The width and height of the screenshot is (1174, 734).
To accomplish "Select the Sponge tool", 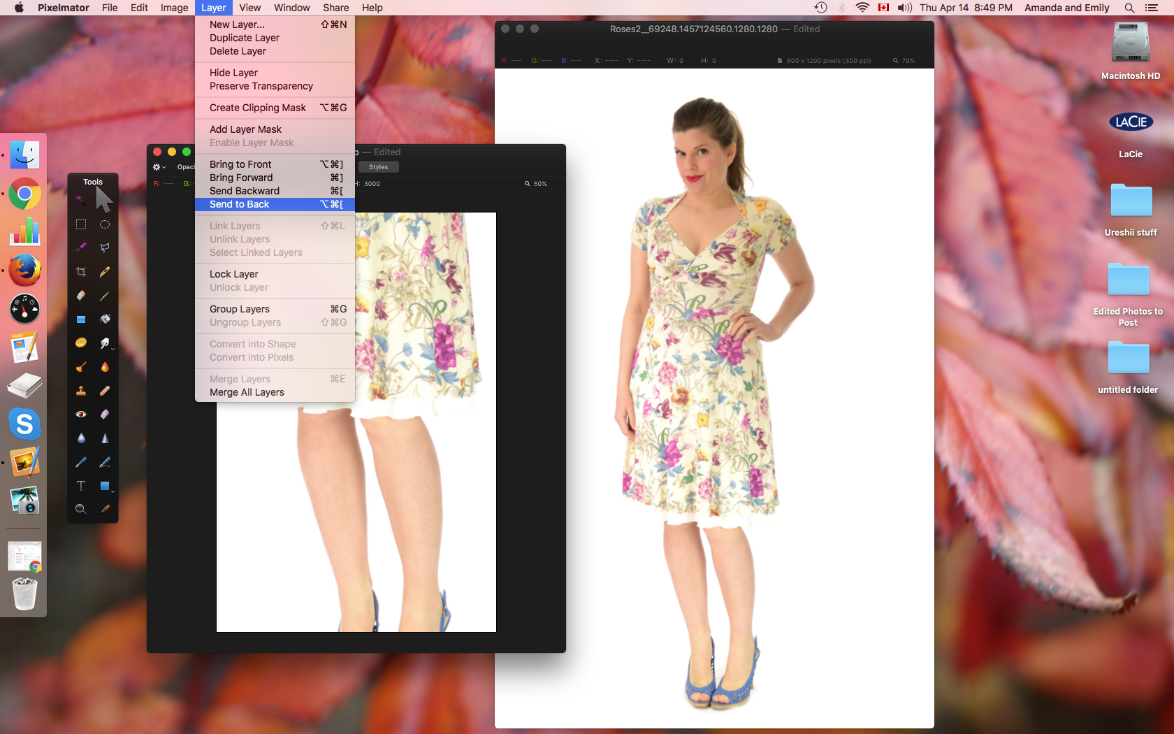I will coord(81,343).
